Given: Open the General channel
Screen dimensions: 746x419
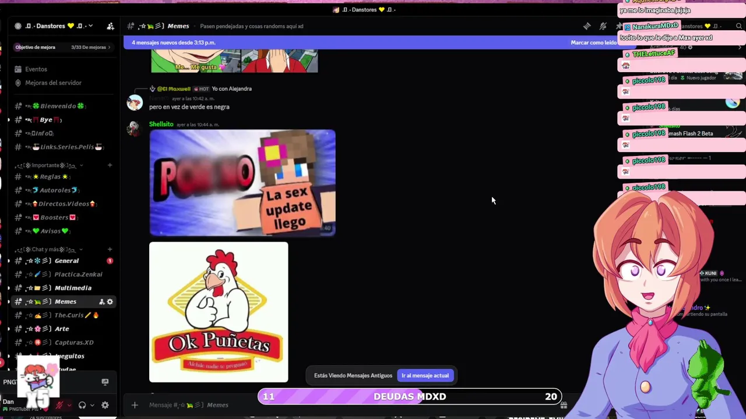Looking at the screenshot, I should (64, 261).
